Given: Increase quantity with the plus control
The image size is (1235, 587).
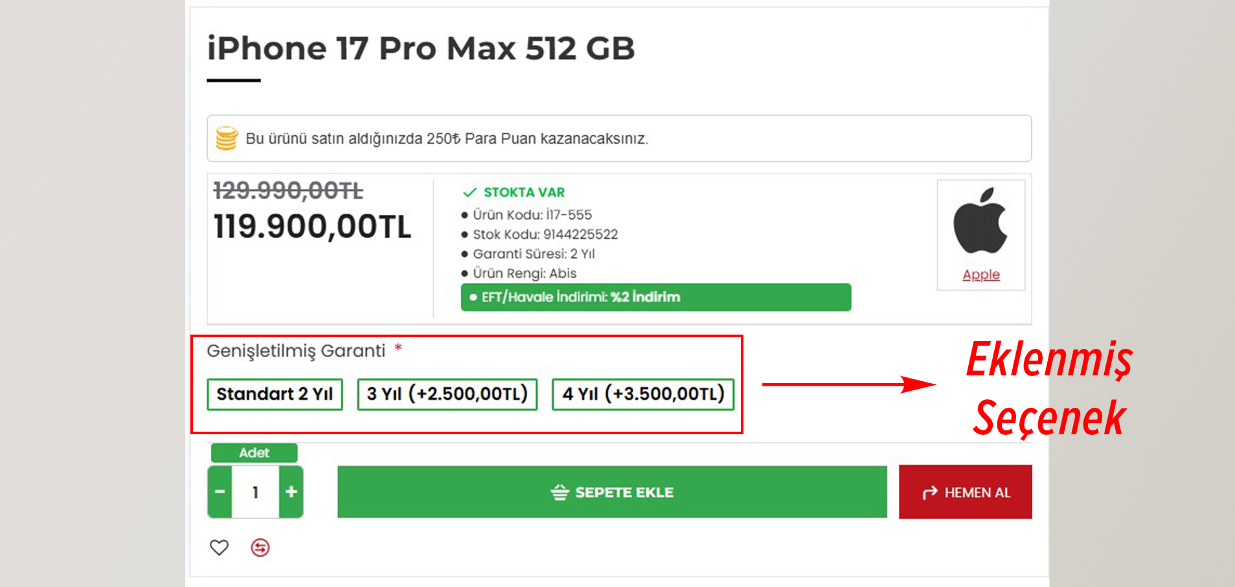Looking at the screenshot, I should [x=291, y=492].
